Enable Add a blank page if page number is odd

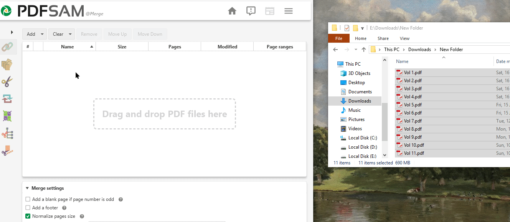(x=28, y=199)
